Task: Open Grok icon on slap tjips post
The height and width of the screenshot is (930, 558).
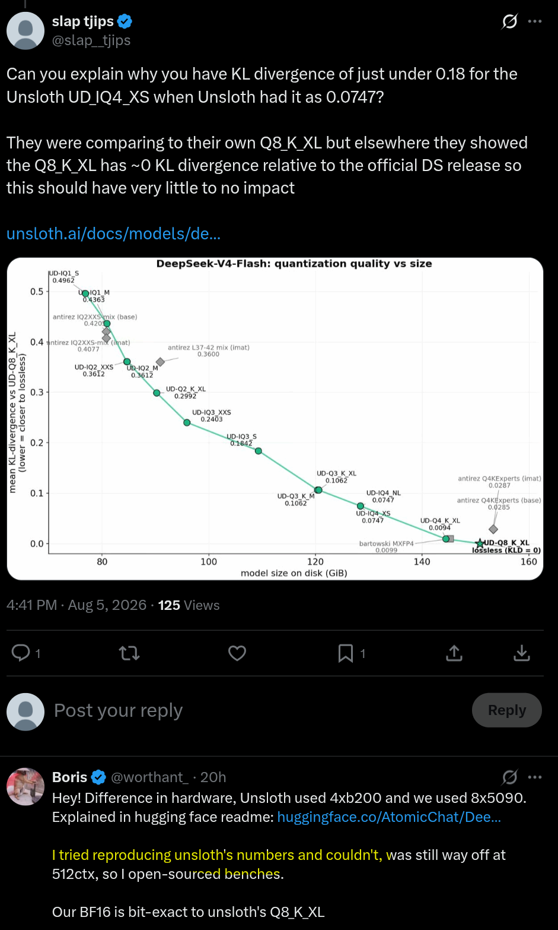Action: [509, 21]
